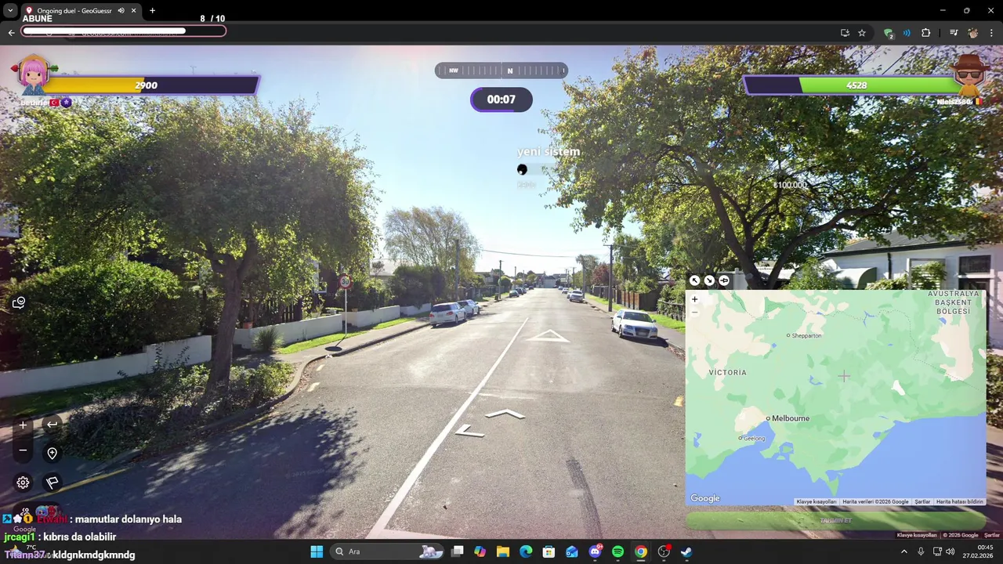Pin the guess map size
Image resolution: width=1003 pixels, height=564 pixels.
[724, 280]
